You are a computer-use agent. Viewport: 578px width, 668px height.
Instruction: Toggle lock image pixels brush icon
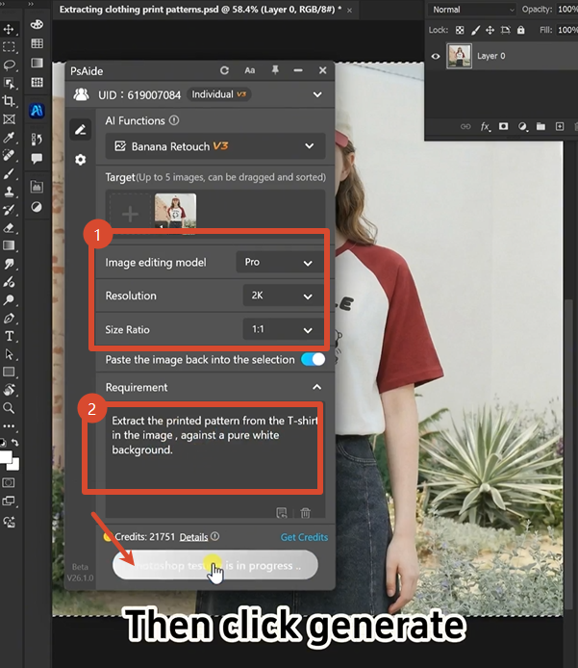475,30
